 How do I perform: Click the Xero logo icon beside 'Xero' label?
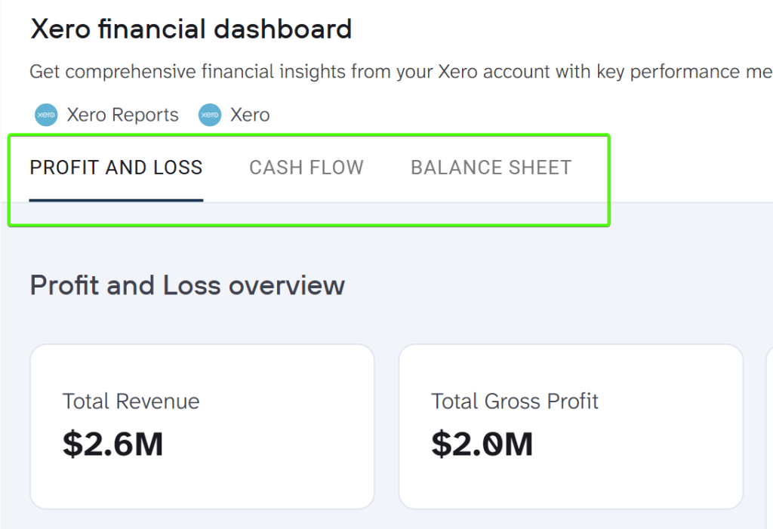(x=209, y=115)
